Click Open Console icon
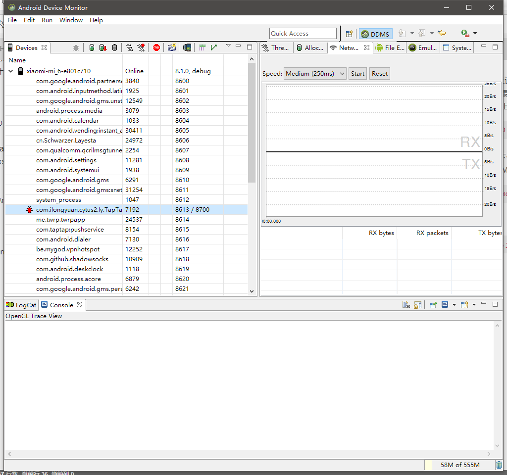Screen dimensions: 507x475 coord(464,305)
